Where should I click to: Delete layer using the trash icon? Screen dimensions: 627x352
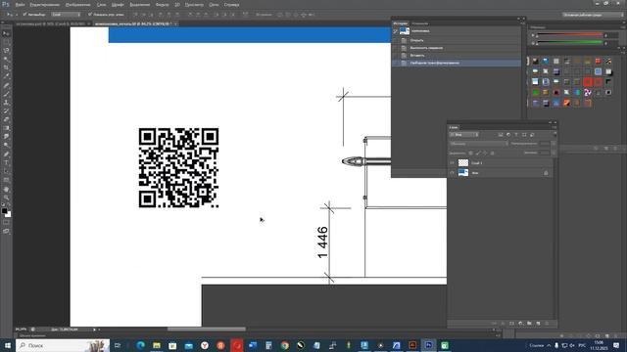pos(547,324)
